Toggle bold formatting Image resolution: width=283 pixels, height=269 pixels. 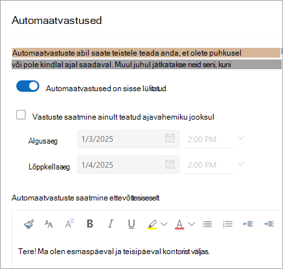90,224
